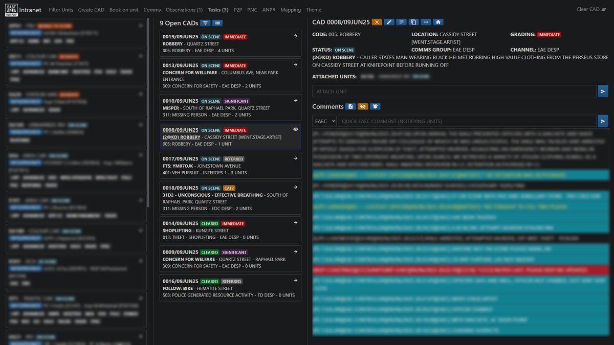Click the 9 Open CADs heading
The width and height of the screenshot is (614, 345).
(x=179, y=23)
